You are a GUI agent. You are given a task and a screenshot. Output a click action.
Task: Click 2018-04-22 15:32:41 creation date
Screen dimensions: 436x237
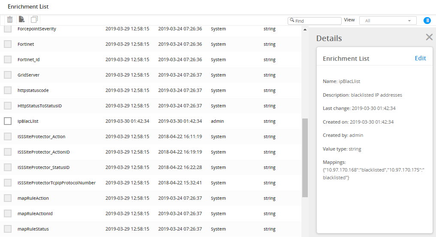pos(180,183)
